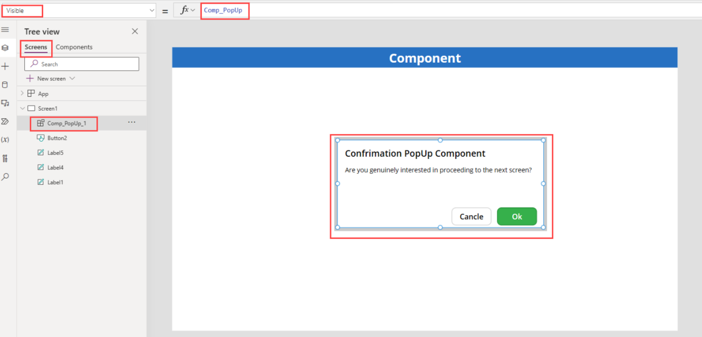Select the Screens tab

pyautogui.click(x=36, y=47)
